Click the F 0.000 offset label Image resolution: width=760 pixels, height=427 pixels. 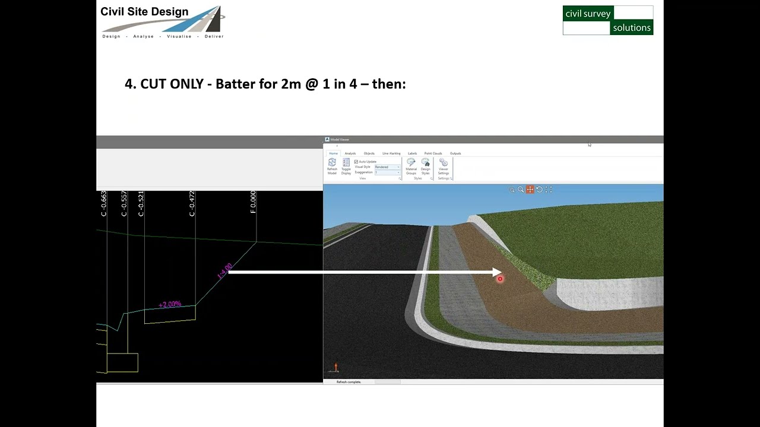pos(253,202)
